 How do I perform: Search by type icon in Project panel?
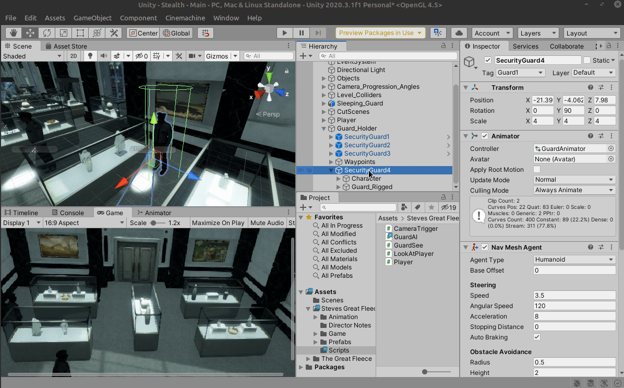[404, 207]
